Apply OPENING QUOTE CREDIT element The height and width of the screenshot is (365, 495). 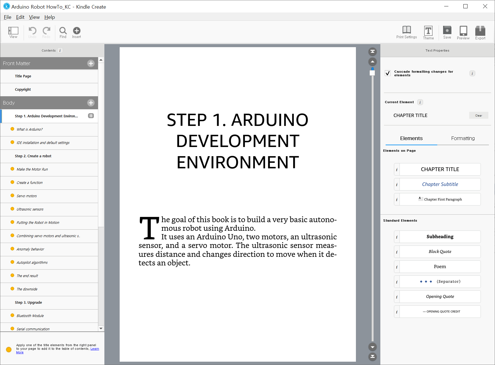[440, 312]
